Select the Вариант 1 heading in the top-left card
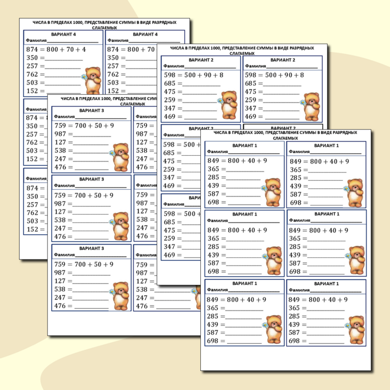Screen dimensions: 390x390 coord(245,146)
